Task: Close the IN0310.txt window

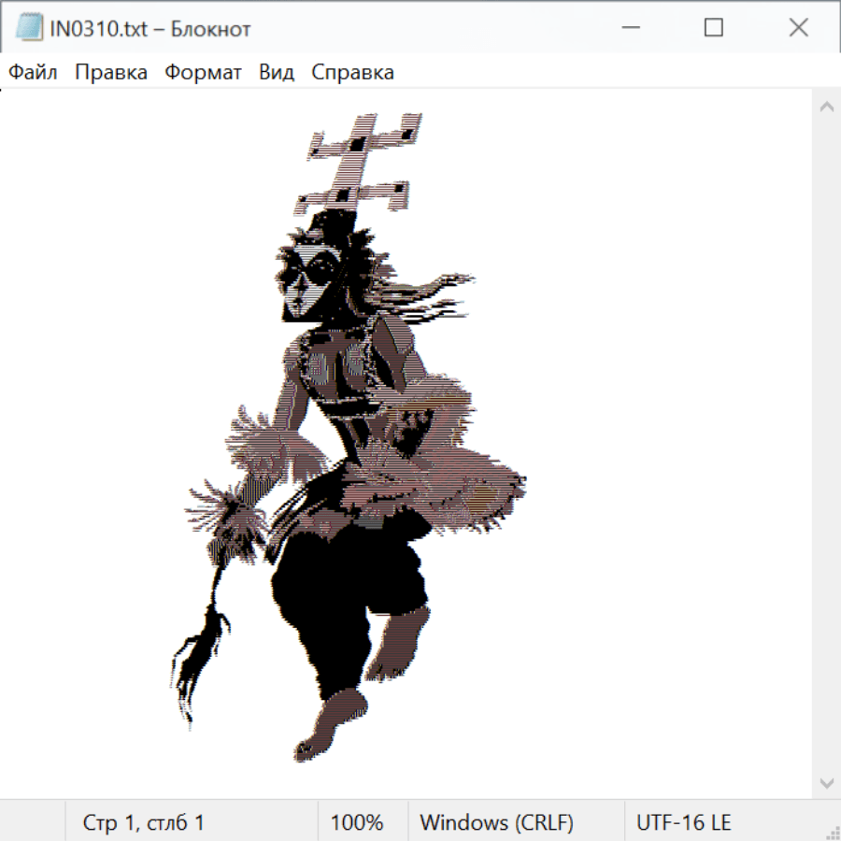Action: [x=798, y=28]
